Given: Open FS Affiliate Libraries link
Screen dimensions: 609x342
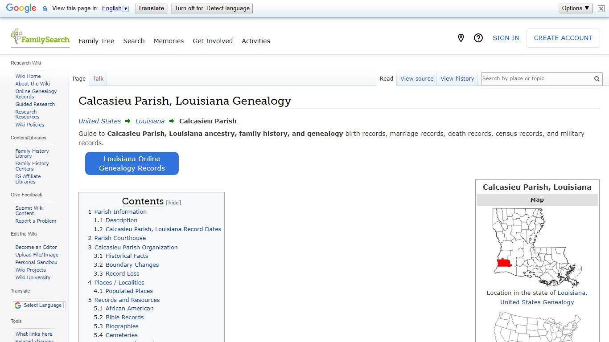Looking at the screenshot, I should [x=28, y=179].
